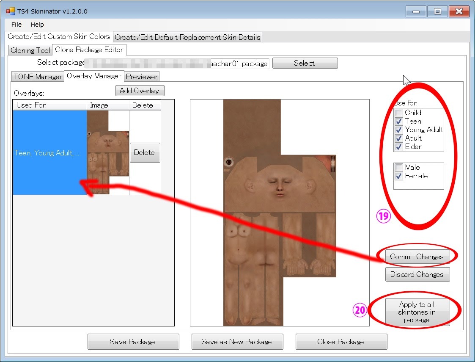Click the package path input field
The image size is (475, 362).
[177, 64]
